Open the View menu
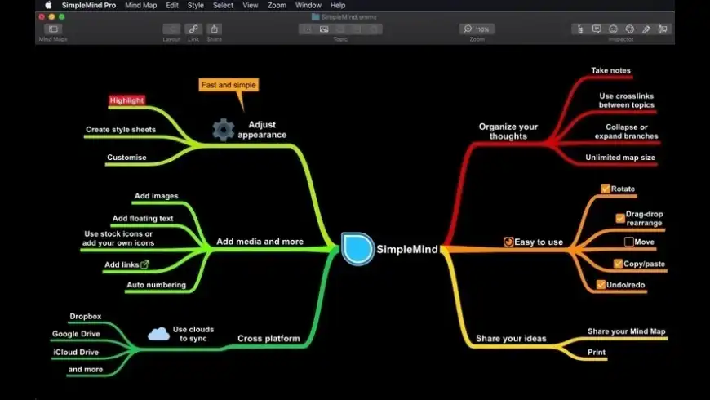The height and width of the screenshot is (400, 710). pyautogui.click(x=251, y=6)
